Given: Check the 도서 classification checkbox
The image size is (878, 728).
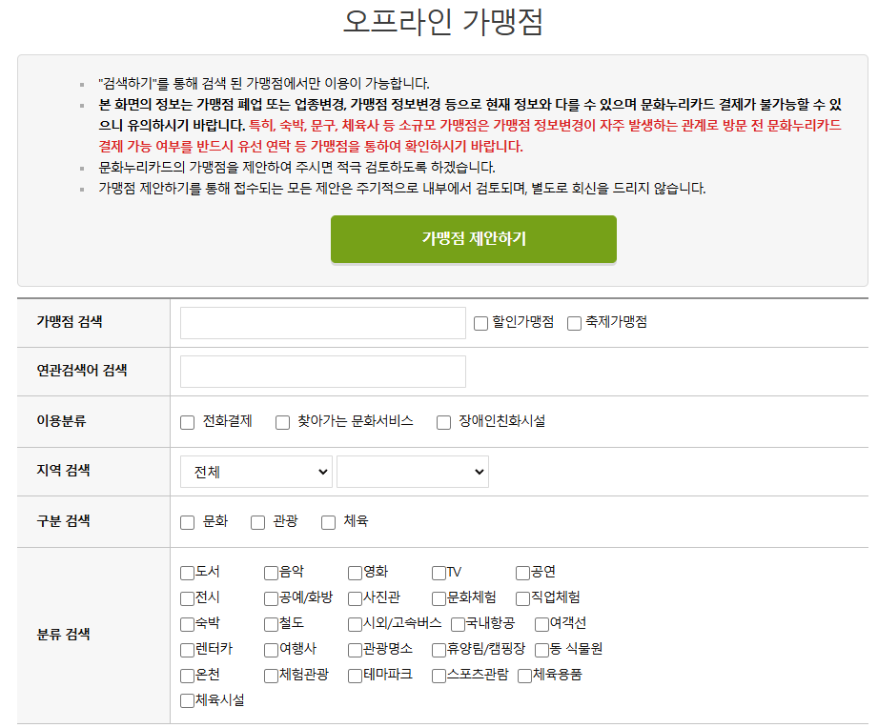Looking at the screenshot, I should (x=185, y=572).
